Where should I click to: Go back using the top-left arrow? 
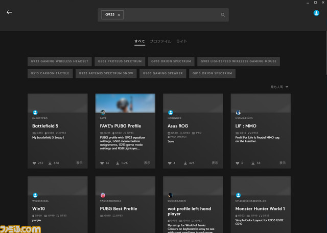(9, 12)
